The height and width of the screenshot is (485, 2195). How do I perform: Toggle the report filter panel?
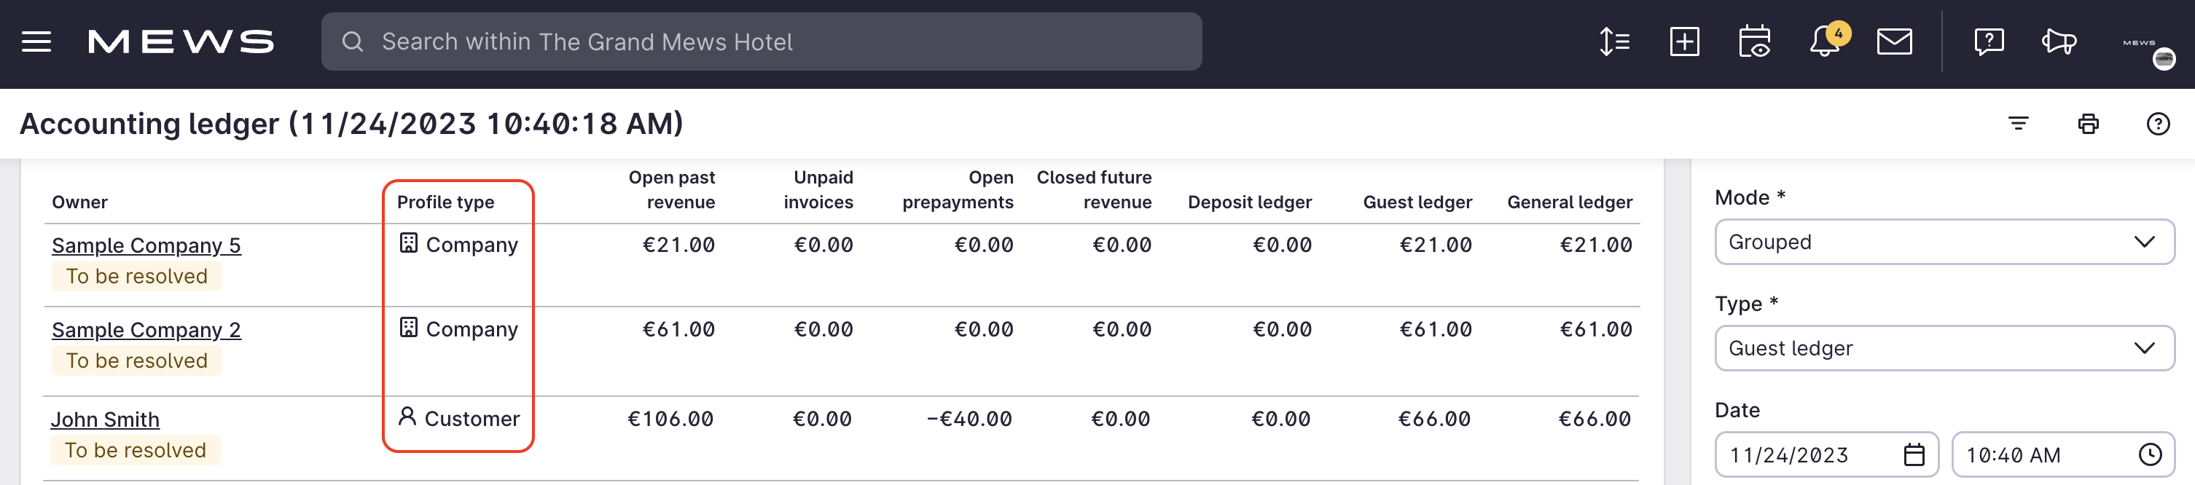tap(2018, 125)
